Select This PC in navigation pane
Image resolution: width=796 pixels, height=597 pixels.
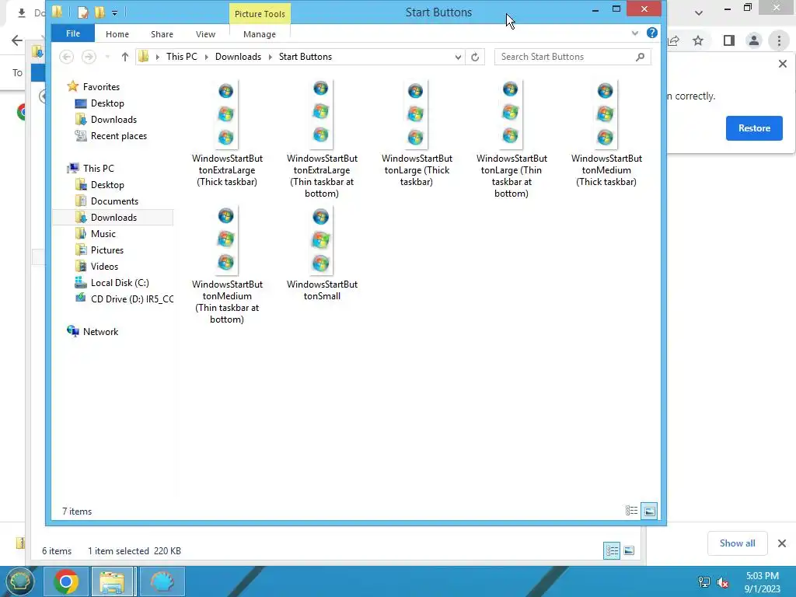[99, 168]
